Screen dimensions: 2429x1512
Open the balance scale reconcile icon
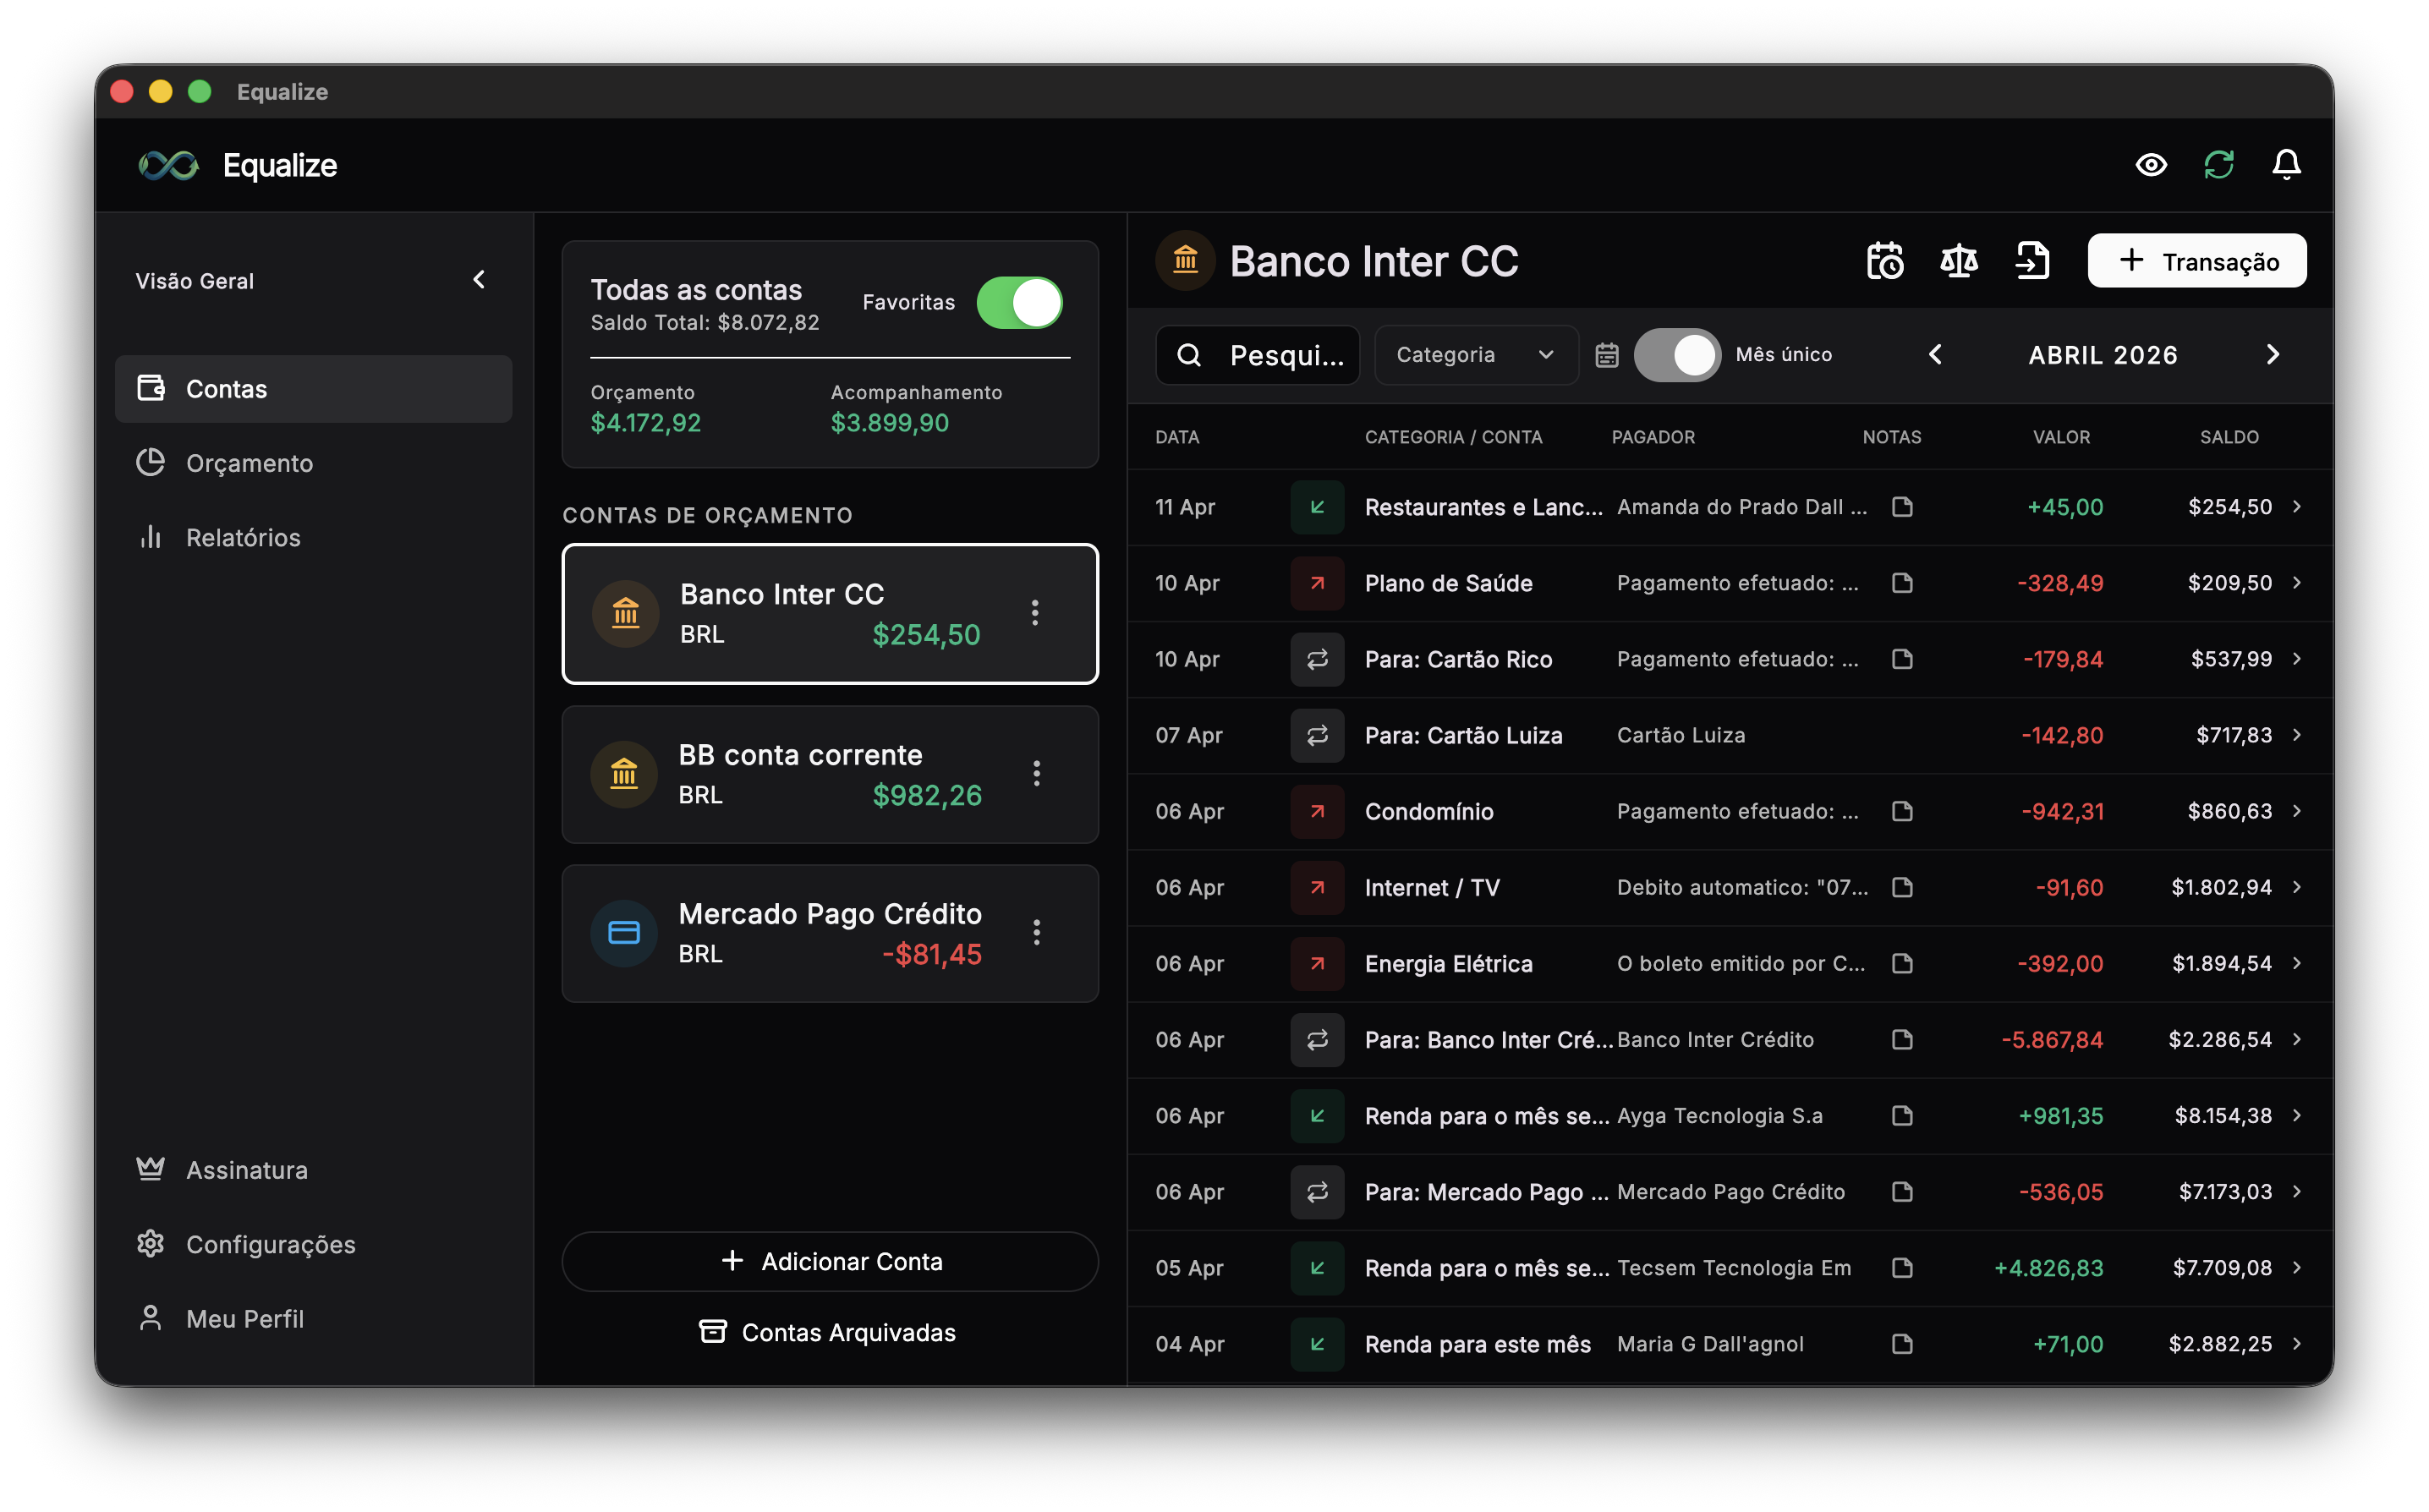click(1958, 261)
